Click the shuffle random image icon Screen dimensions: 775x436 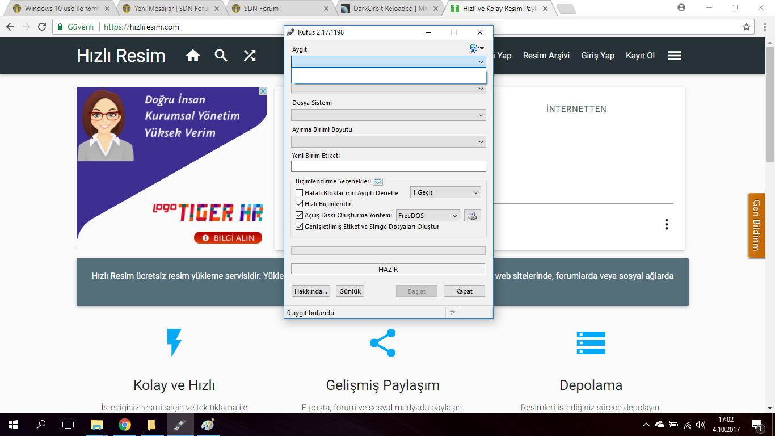(250, 56)
